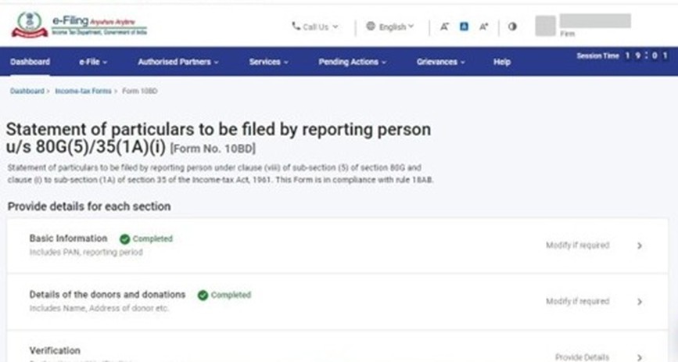The width and height of the screenshot is (678, 362).
Task: Click Modify if required for donors and donations
Action: tap(577, 301)
